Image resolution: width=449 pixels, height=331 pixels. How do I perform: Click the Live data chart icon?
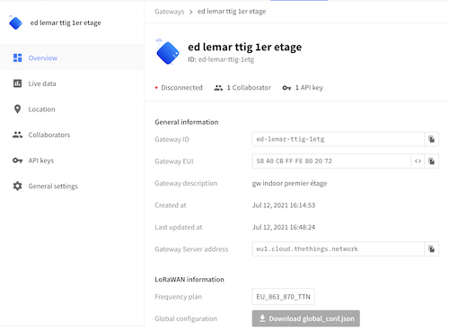point(17,83)
